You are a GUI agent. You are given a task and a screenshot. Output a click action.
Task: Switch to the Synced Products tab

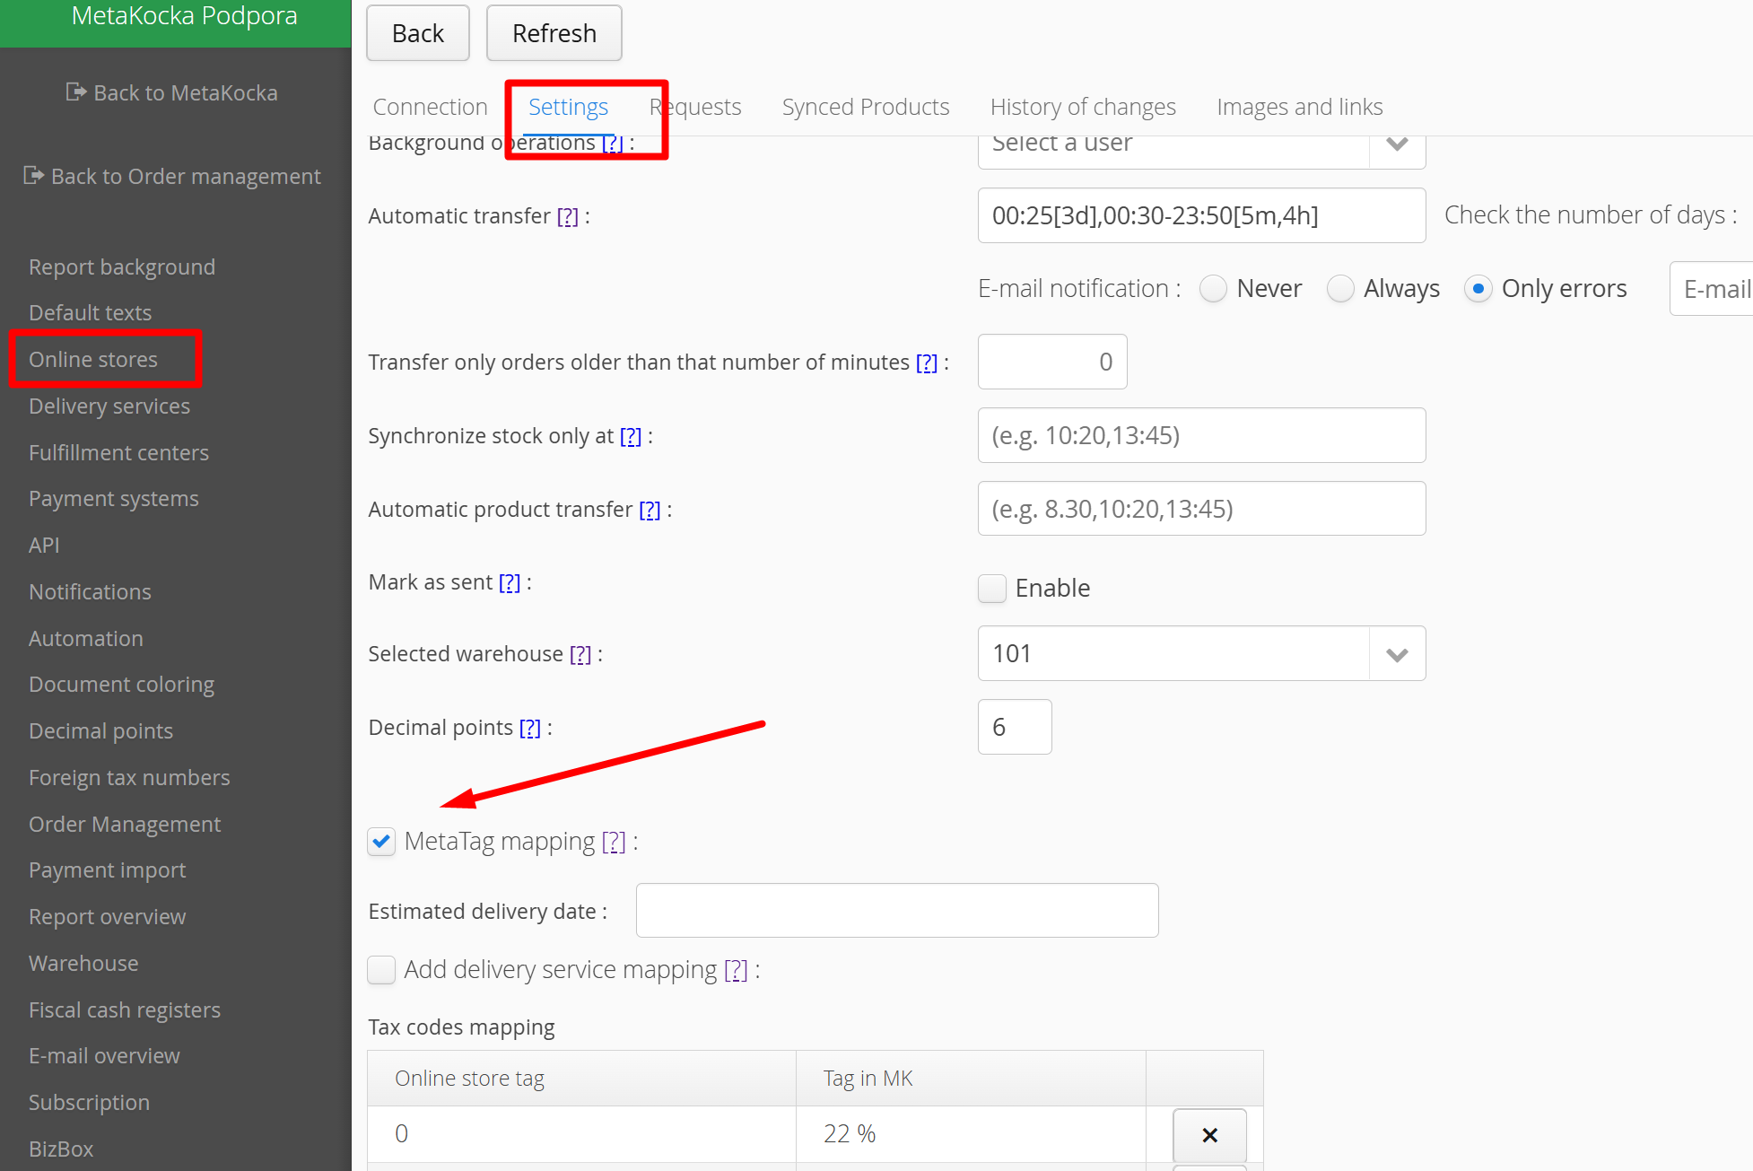pos(865,107)
